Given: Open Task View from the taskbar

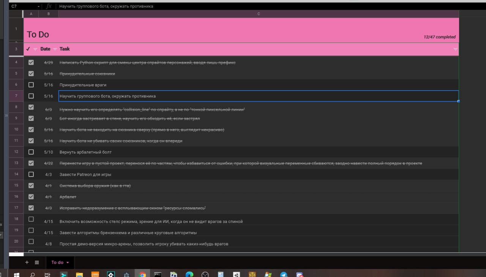Looking at the screenshot, I should click(x=47, y=275).
